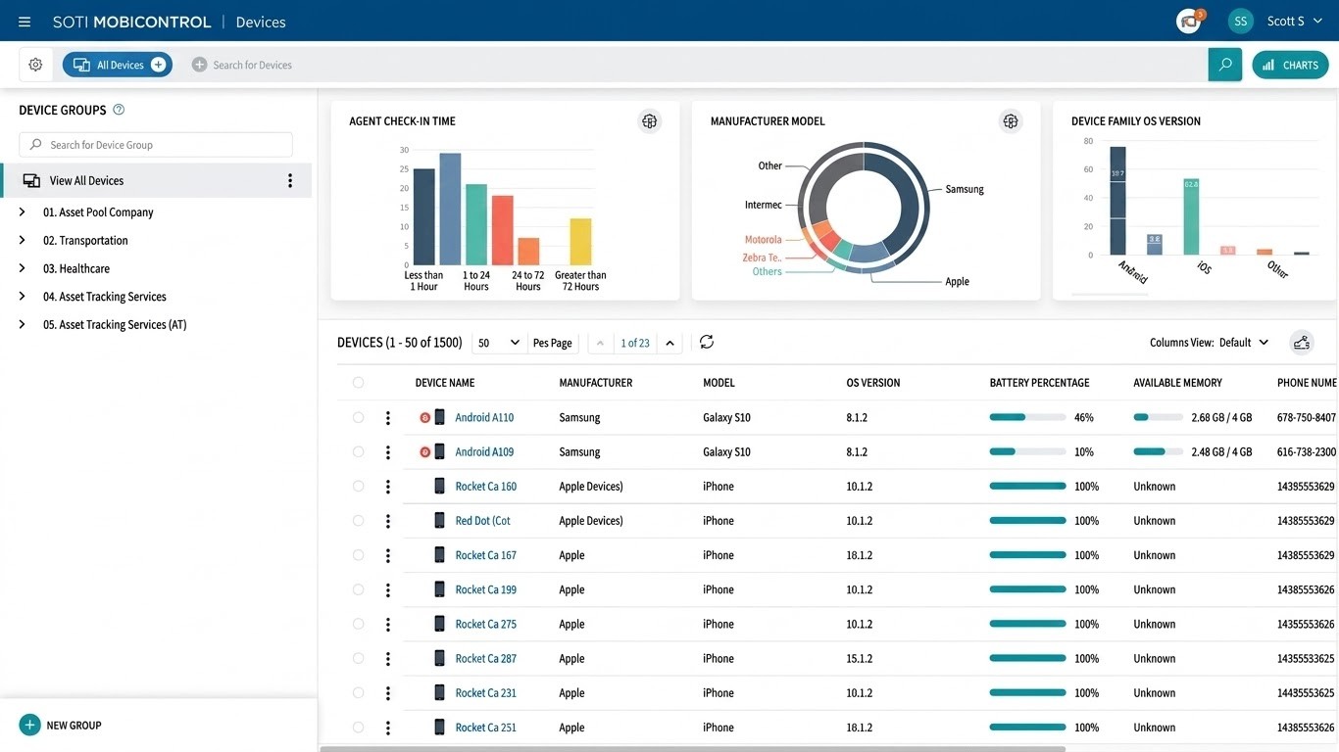Click the Charts button
The height and width of the screenshot is (752, 1339).
[x=1290, y=65]
